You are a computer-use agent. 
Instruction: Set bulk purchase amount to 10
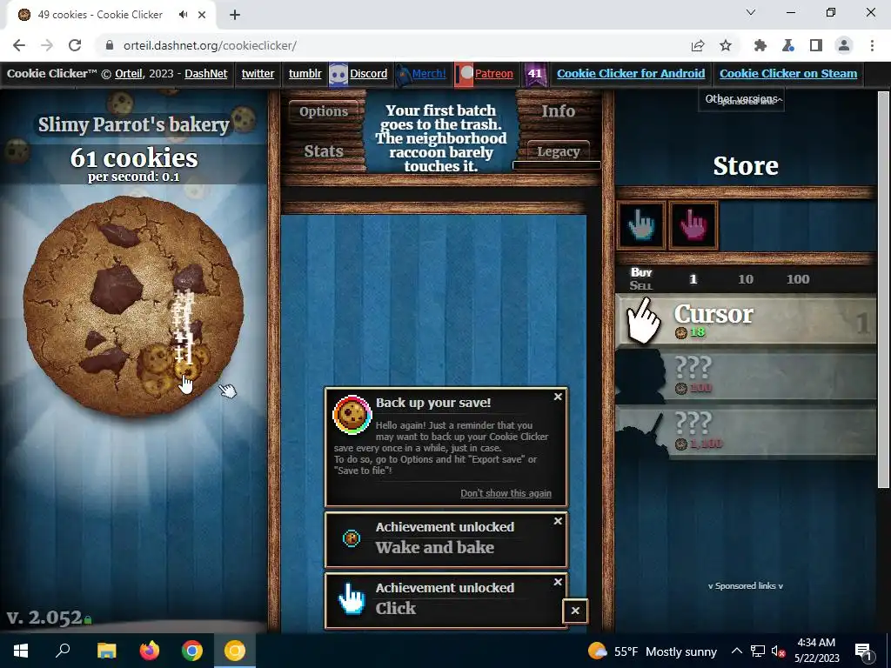coord(746,279)
